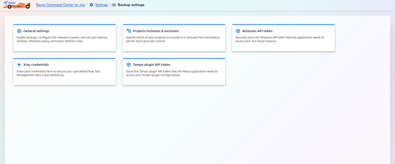Click the Atlassian API token cube icon
The width and height of the screenshot is (395, 164).
pyautogui.click(x=238, y=31)
